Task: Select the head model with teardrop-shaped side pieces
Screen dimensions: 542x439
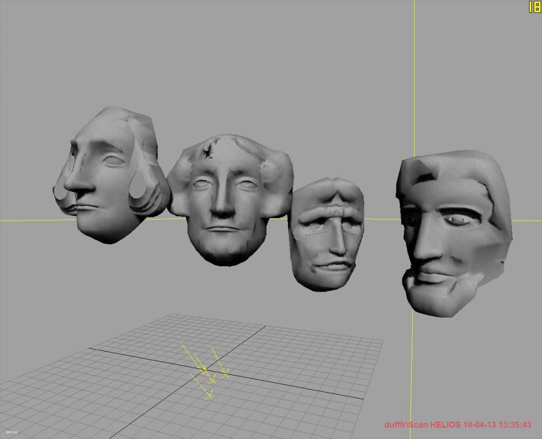Action: pyautogui.click(x=111, y=175)
